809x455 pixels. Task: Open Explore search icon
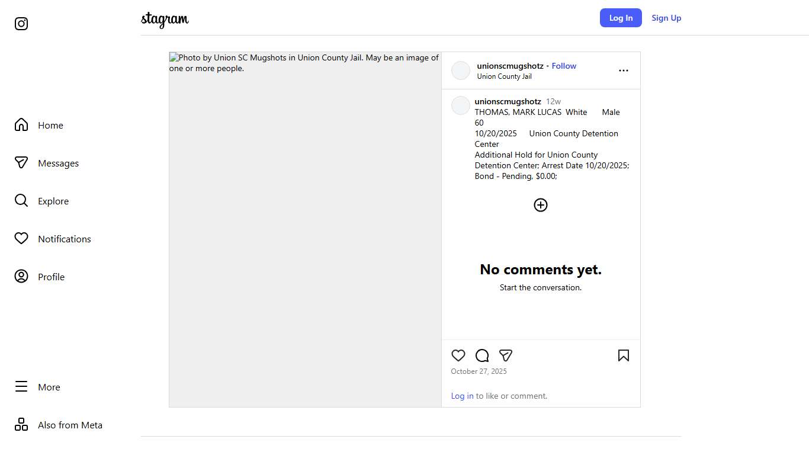click(x=21, y=201)
